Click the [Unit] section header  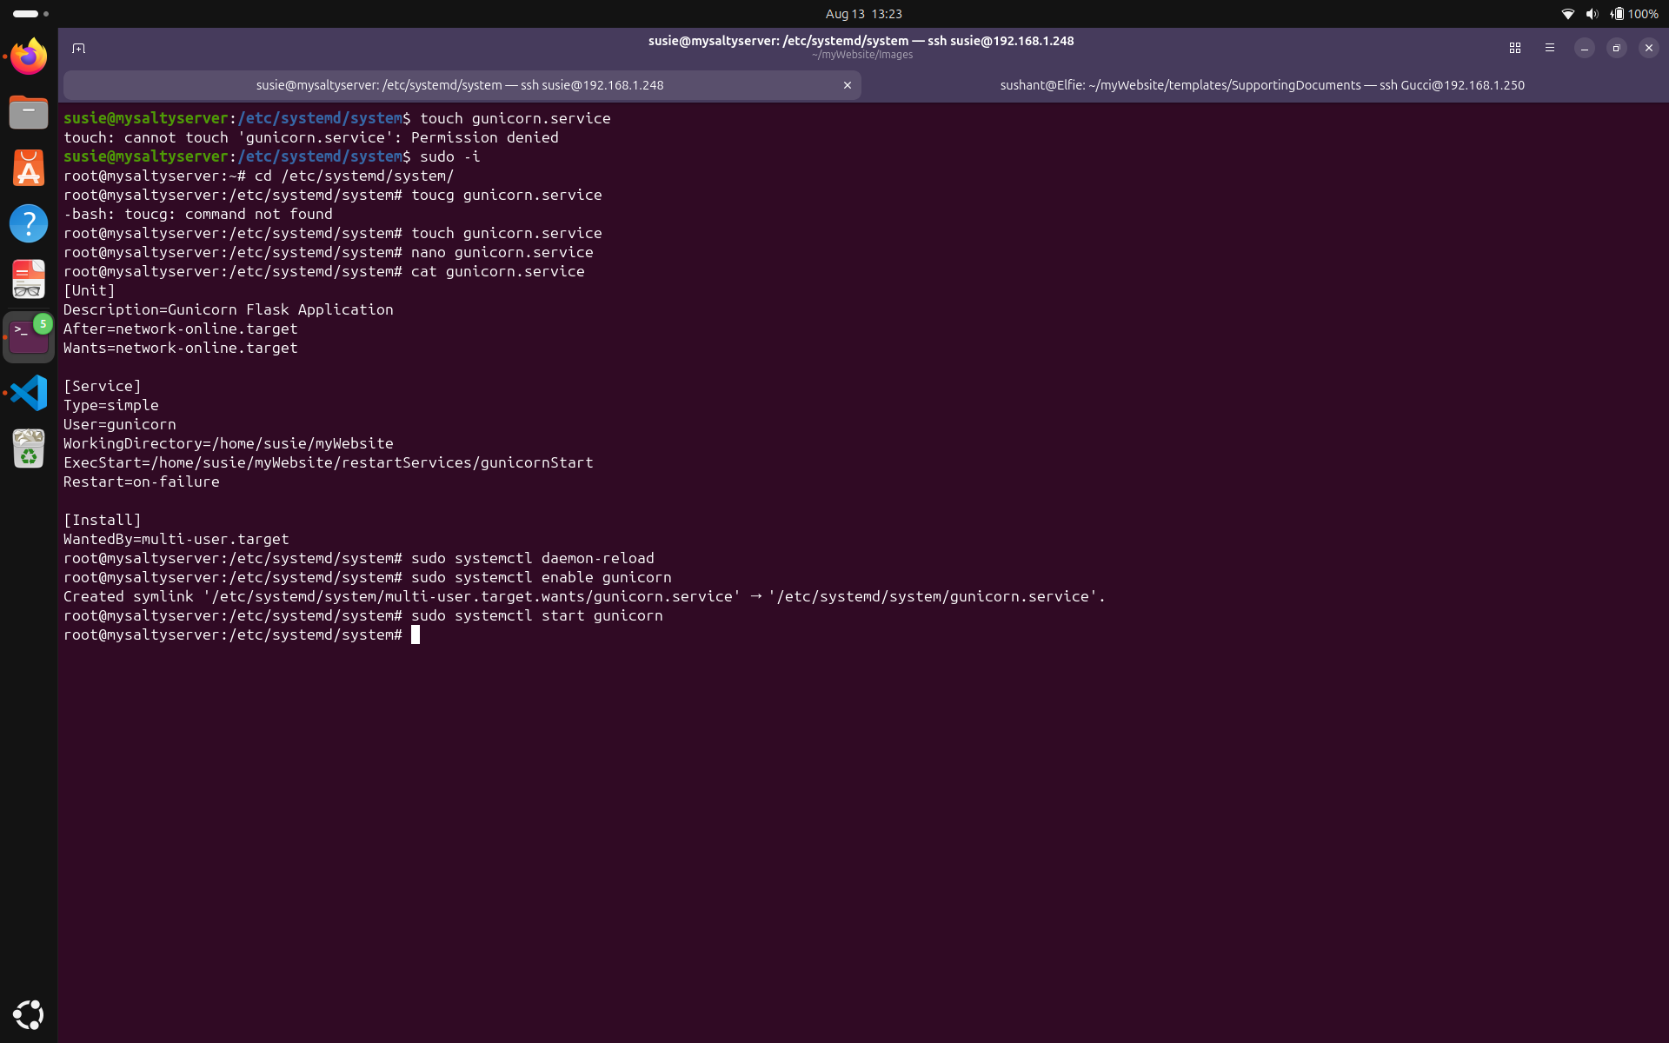tap(90, 290)
